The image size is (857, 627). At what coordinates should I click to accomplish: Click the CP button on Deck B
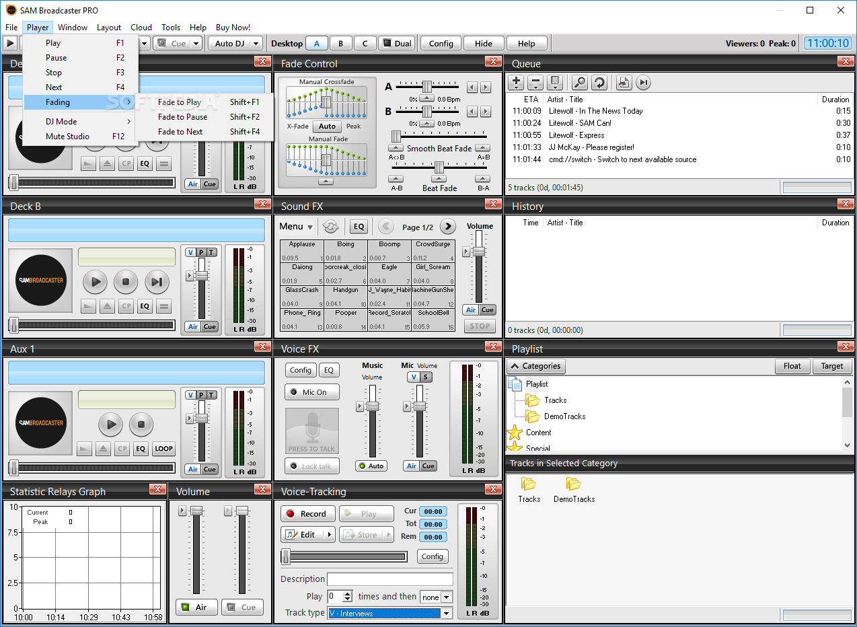pyautogui.click(x=126, y=306)
